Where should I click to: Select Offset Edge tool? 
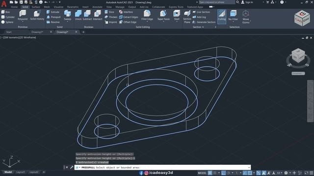(x=128, y=22)
